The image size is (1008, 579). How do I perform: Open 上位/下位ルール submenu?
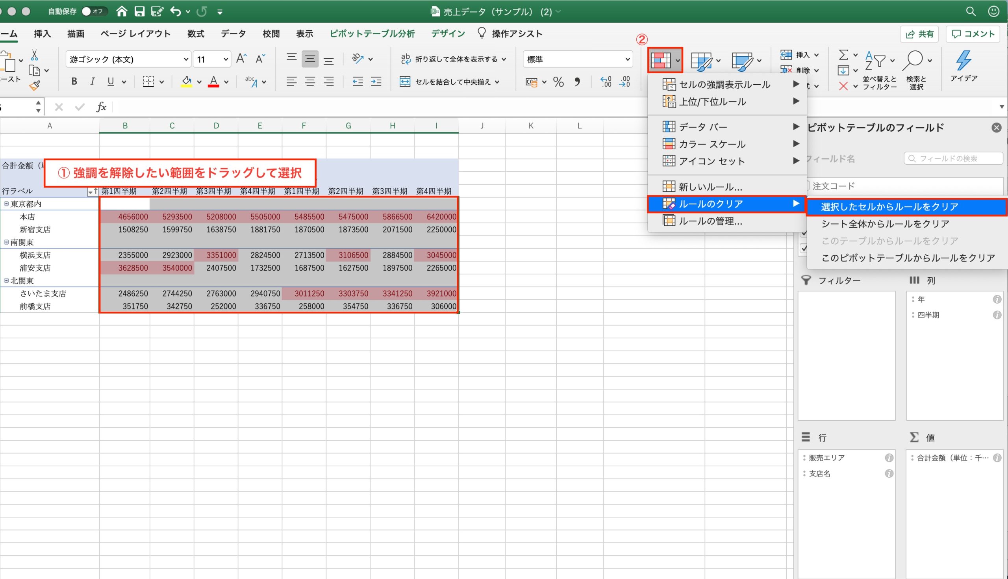(727, 101)
